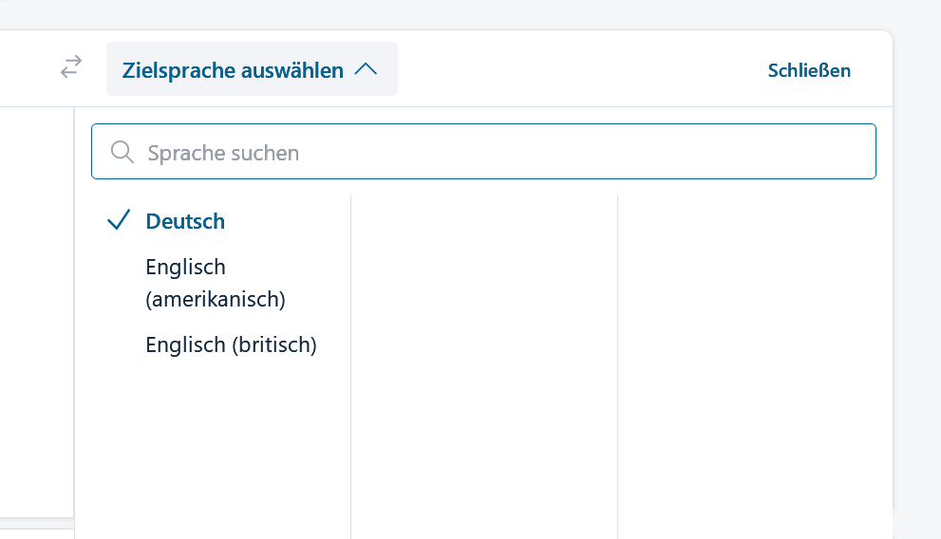Click the word amerikanisch in the language list
The height and width of the screenshot is (539, 941).
[216, 299]
